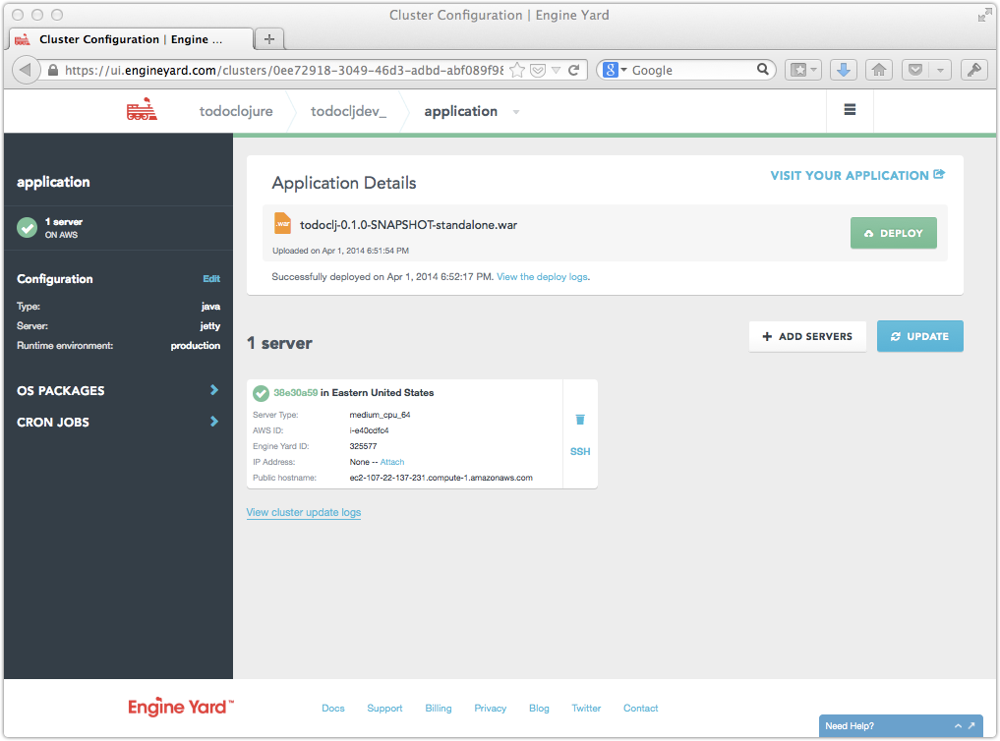Click the Deploy cloud-upload icon button
Image resolution: width=1000 pixels, height=741 pixels.
click(869, 233)
